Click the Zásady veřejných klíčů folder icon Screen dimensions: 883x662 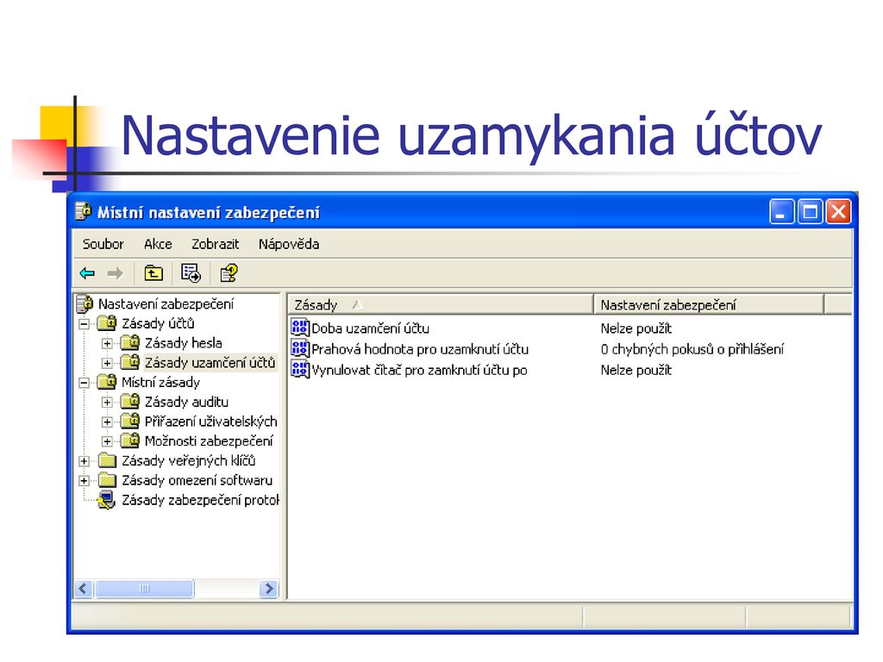tap(106, 460)
